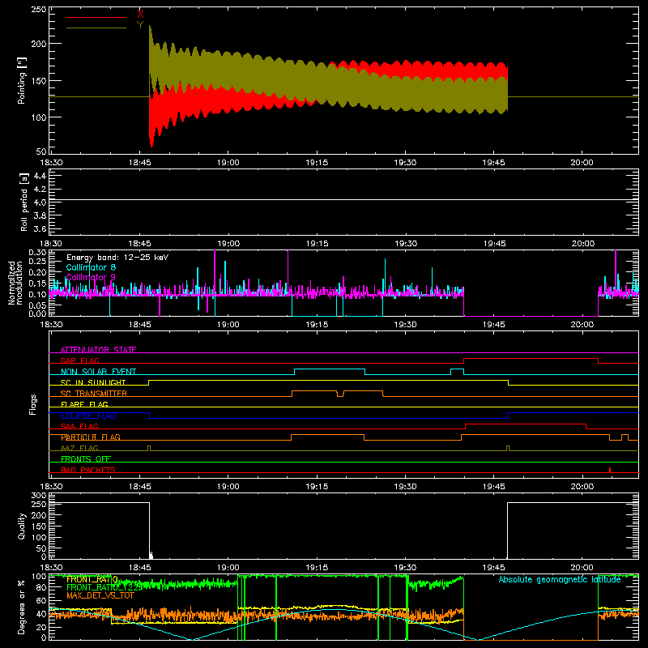Click the AAZ_FLAG label

point(79,448)
